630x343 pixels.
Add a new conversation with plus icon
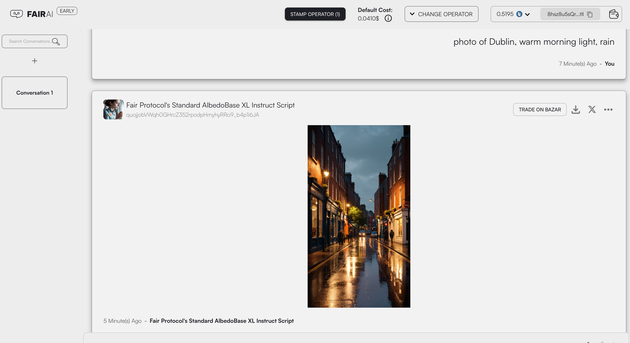[x=35, y=61]
